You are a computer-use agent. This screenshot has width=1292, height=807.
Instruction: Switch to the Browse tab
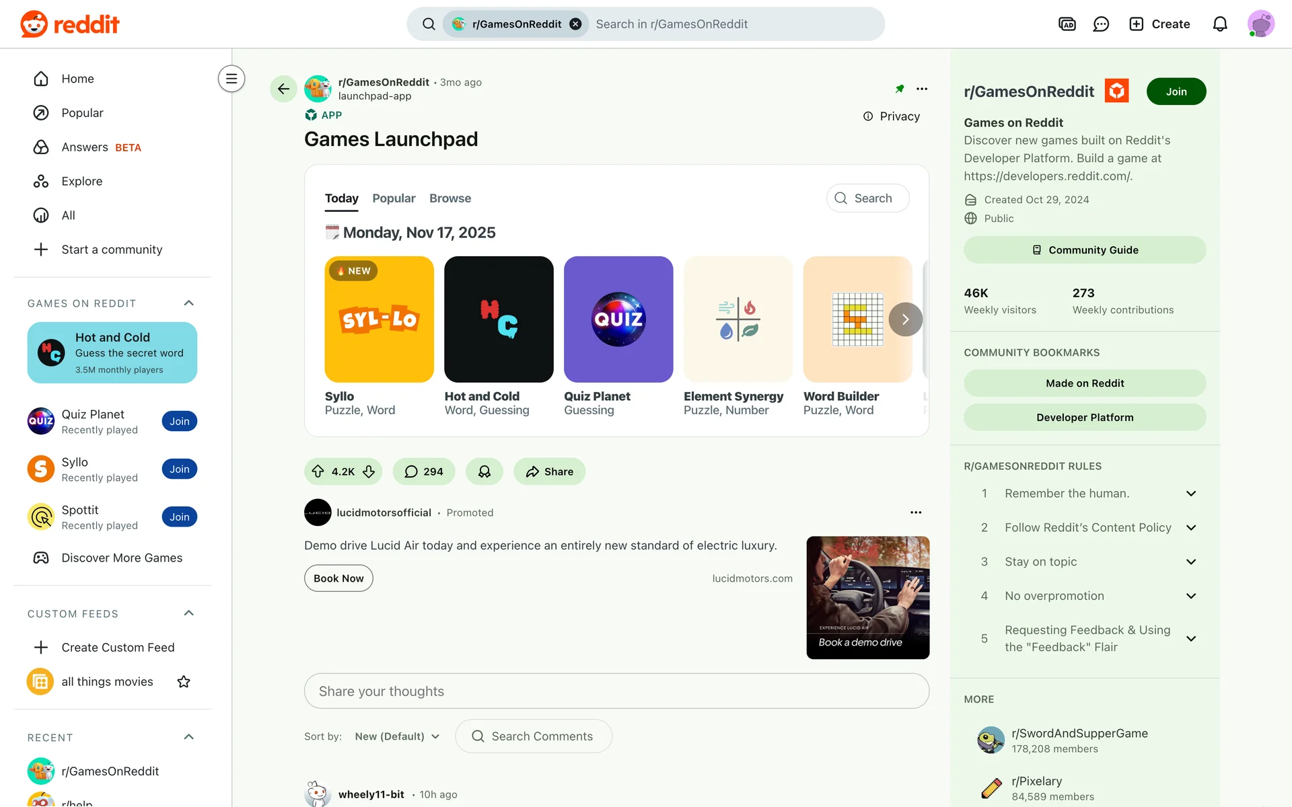click(x=450, y=198)
